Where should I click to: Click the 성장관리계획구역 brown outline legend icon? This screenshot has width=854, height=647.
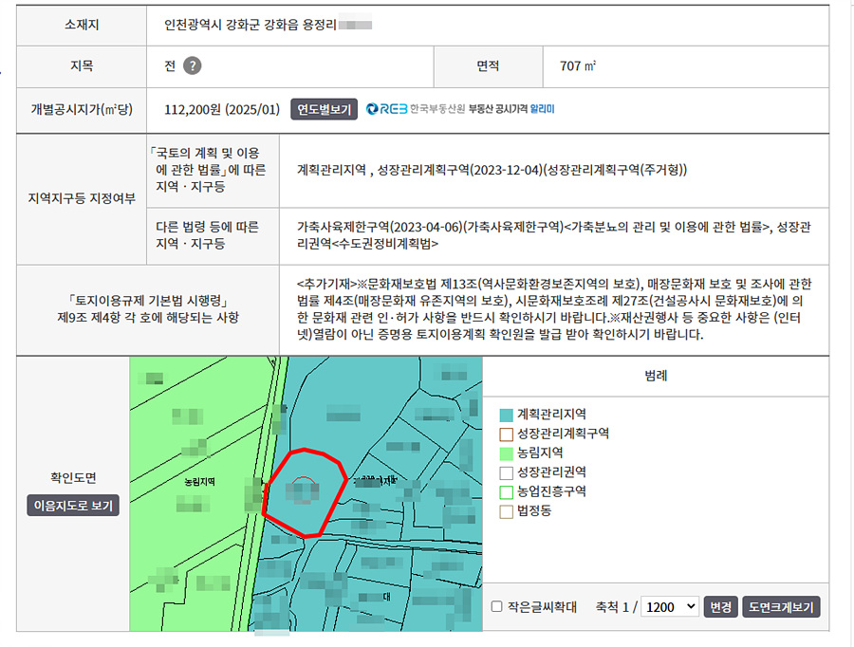(506, 434)
